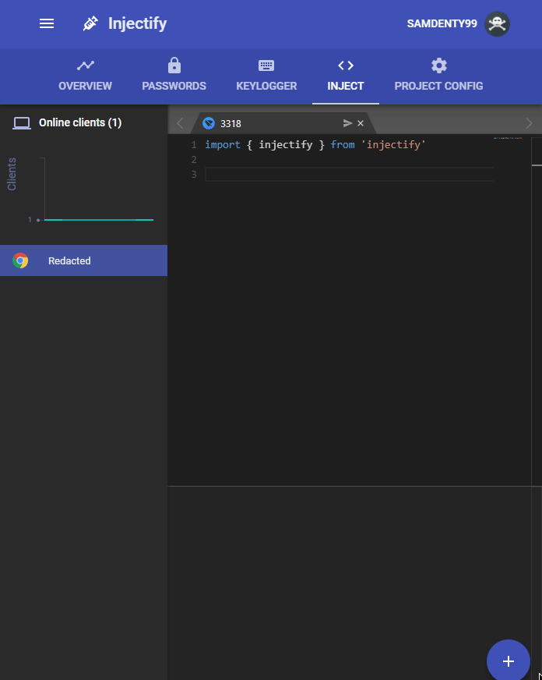Click the Online clients (1) heading
Screen dimensions: 542x680
pyautogui.click(x=80, y=122)
